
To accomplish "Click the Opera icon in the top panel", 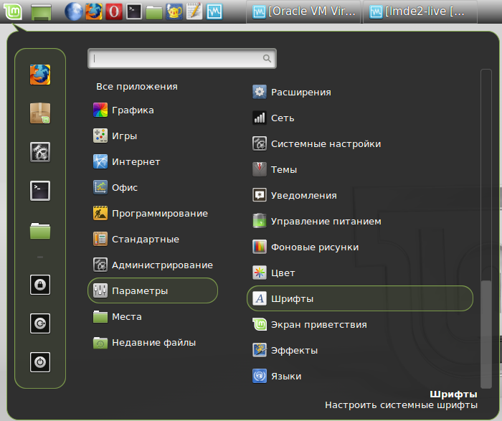I will tap(113, 11).
